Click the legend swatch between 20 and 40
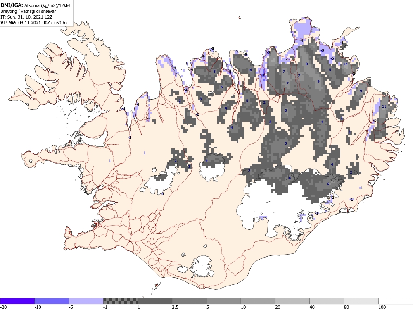The width and height of the screenshot is (413, 310). (x=292, y=301)
